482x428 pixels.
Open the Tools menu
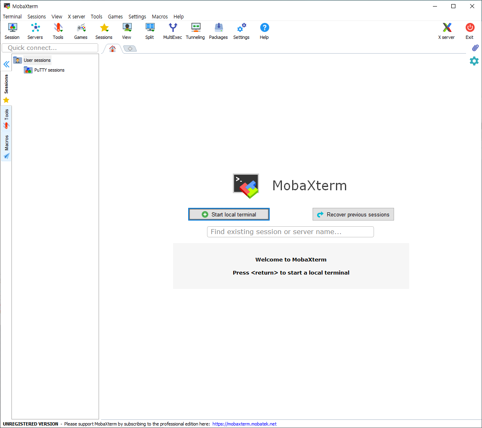[97, 17]
